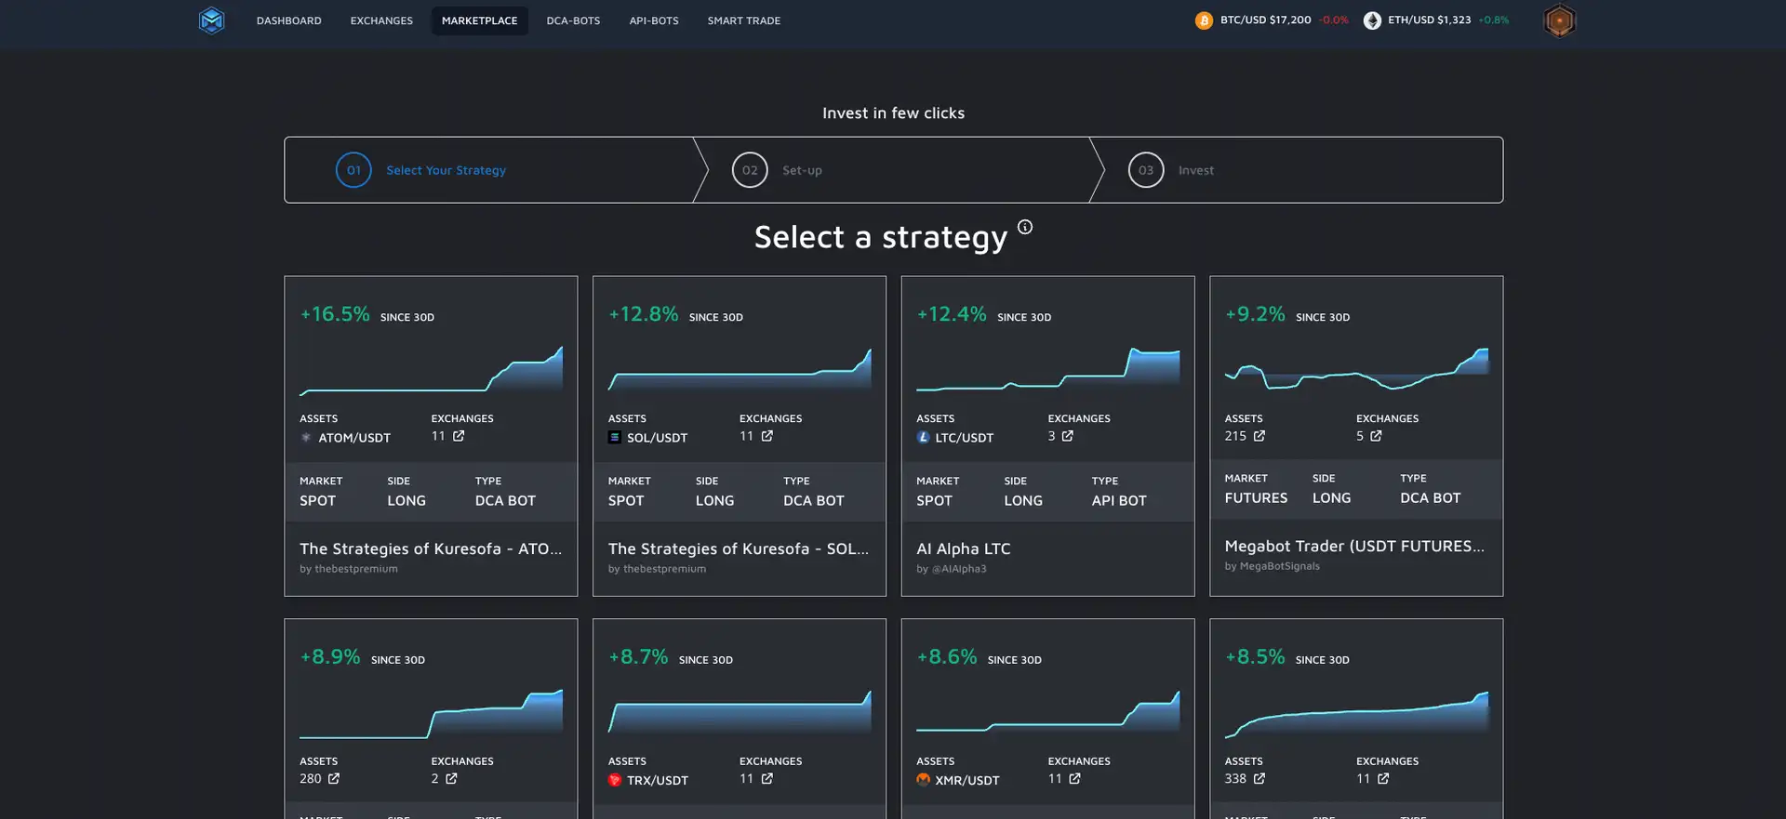Click the info icon beside Select a strategy
The height and width of the screenshot is (819, 1786).
pyautogui.click(x=1024, y=227)
